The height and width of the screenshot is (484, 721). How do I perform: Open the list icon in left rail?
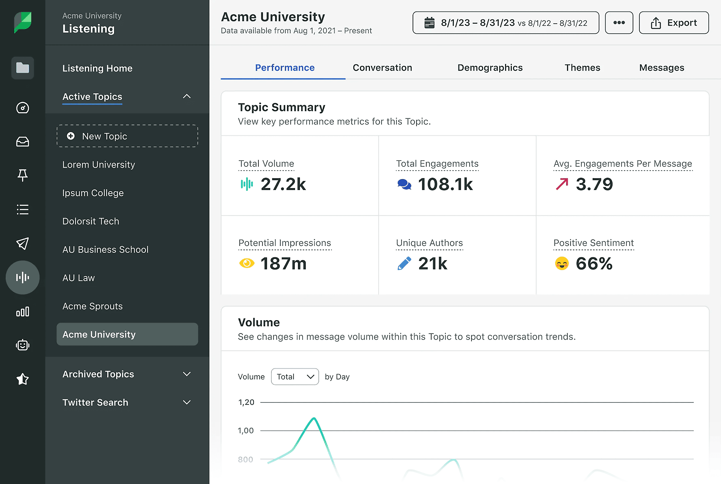[x=22, y=209]
